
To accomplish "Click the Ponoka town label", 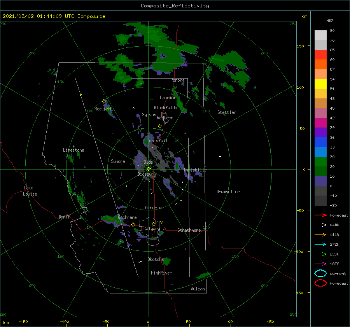I will (177, 80).
